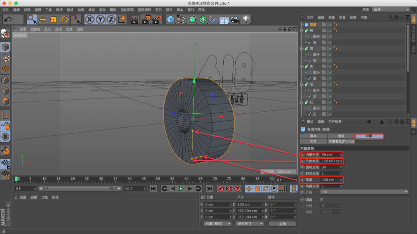Collapse the 狂 object tree node
Image resolution: width=417 pixels, height=234 pixels.
click(x=302, y=102)
